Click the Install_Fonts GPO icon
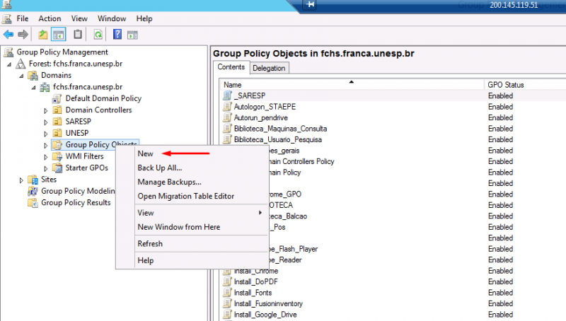 [227, 293]
